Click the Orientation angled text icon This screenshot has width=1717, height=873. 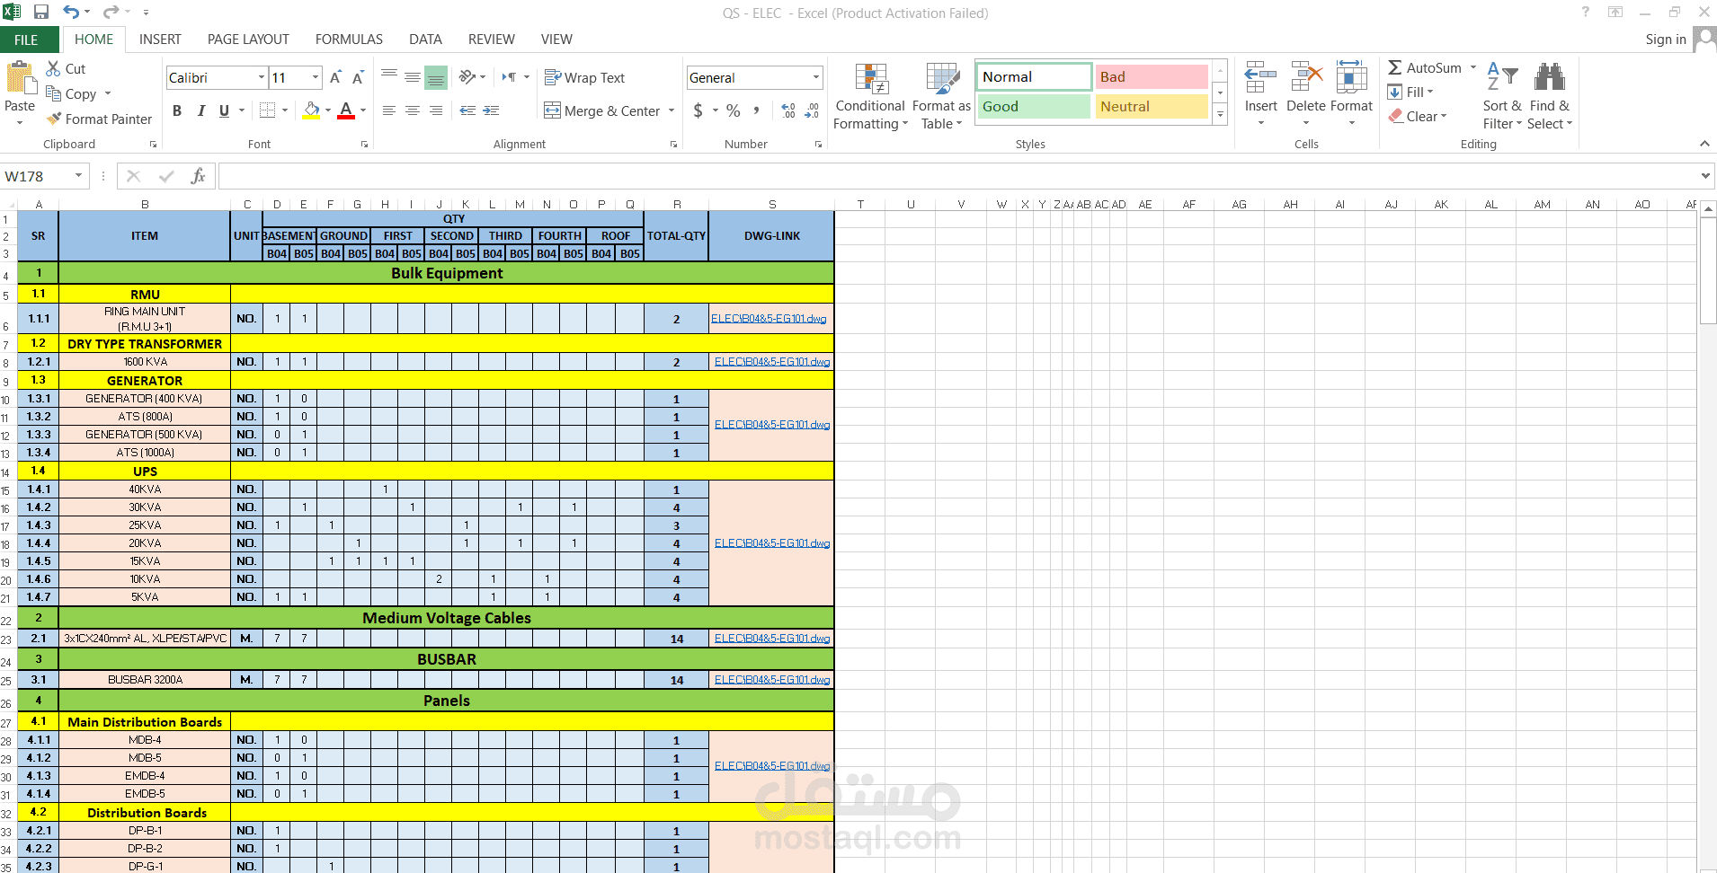click(467, 77)
